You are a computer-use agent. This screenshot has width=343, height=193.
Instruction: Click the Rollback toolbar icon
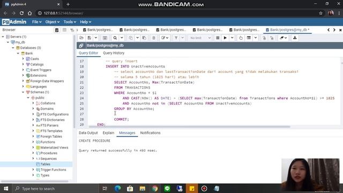[x=272, y=38]
